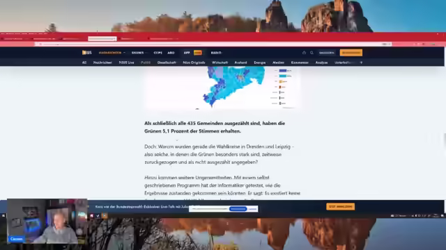Click the Saxony election map image
446x250 pixels.
coord(222,87)
